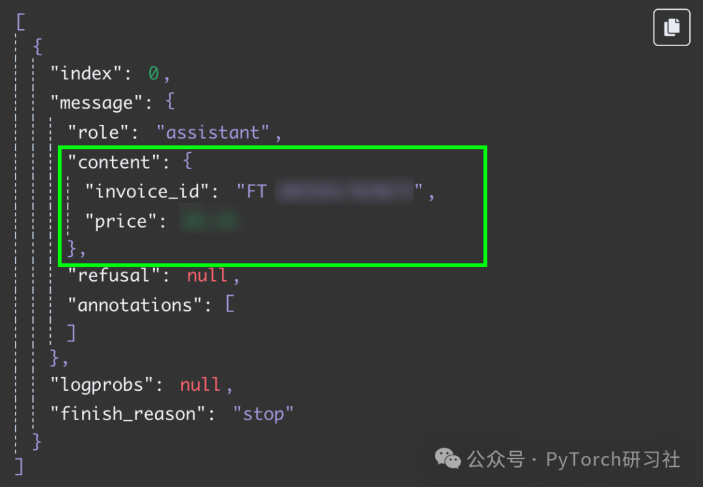Copy the JSON using the clipboard icon

tap(671, 27)
